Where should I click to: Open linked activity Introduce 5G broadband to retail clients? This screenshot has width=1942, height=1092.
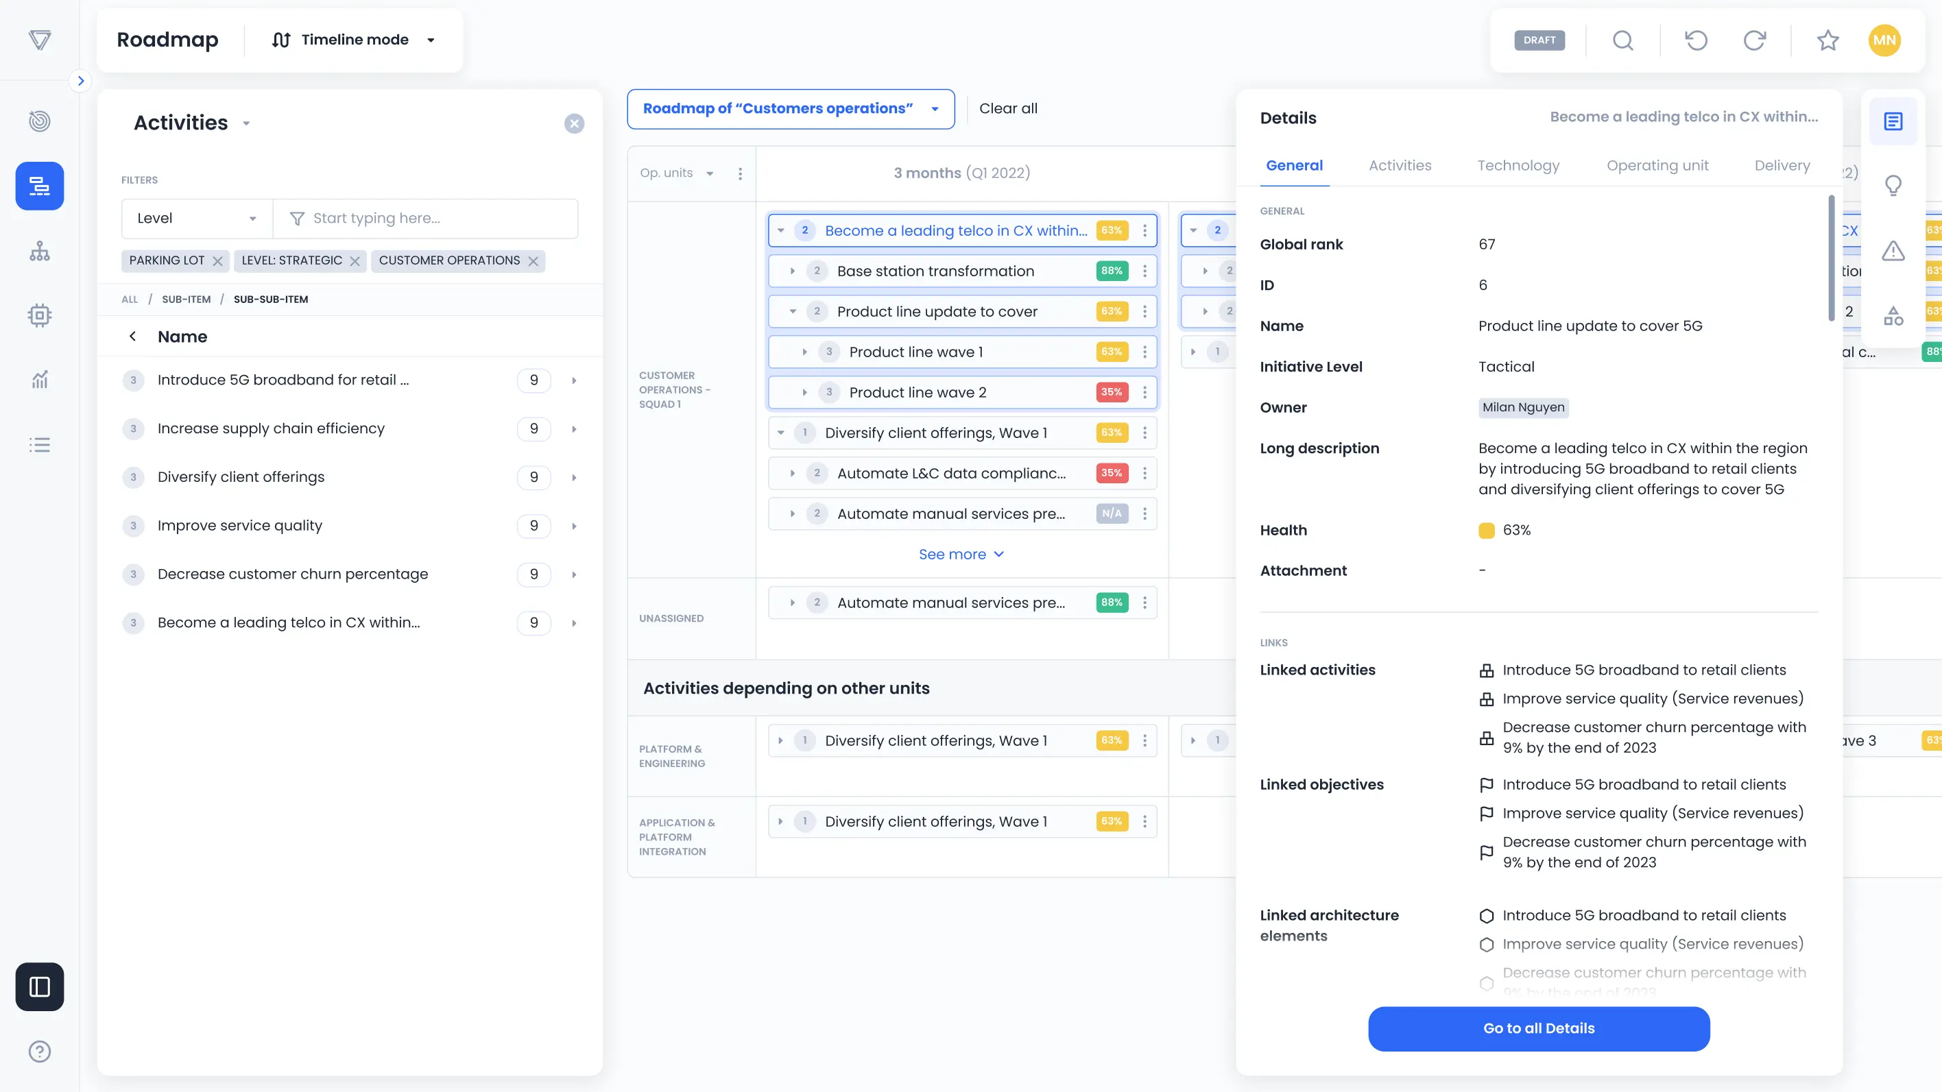tap(1644, 670)
